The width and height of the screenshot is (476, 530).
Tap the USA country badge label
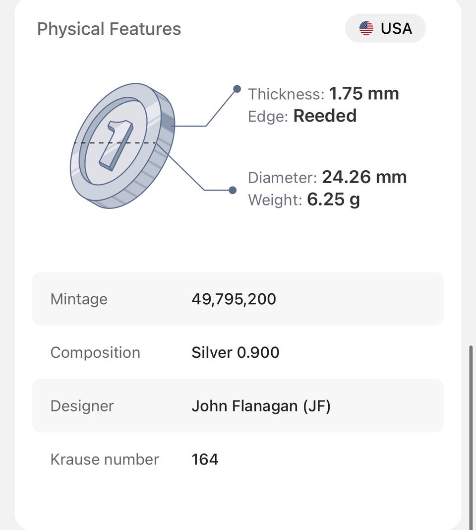tap(396, 28)
